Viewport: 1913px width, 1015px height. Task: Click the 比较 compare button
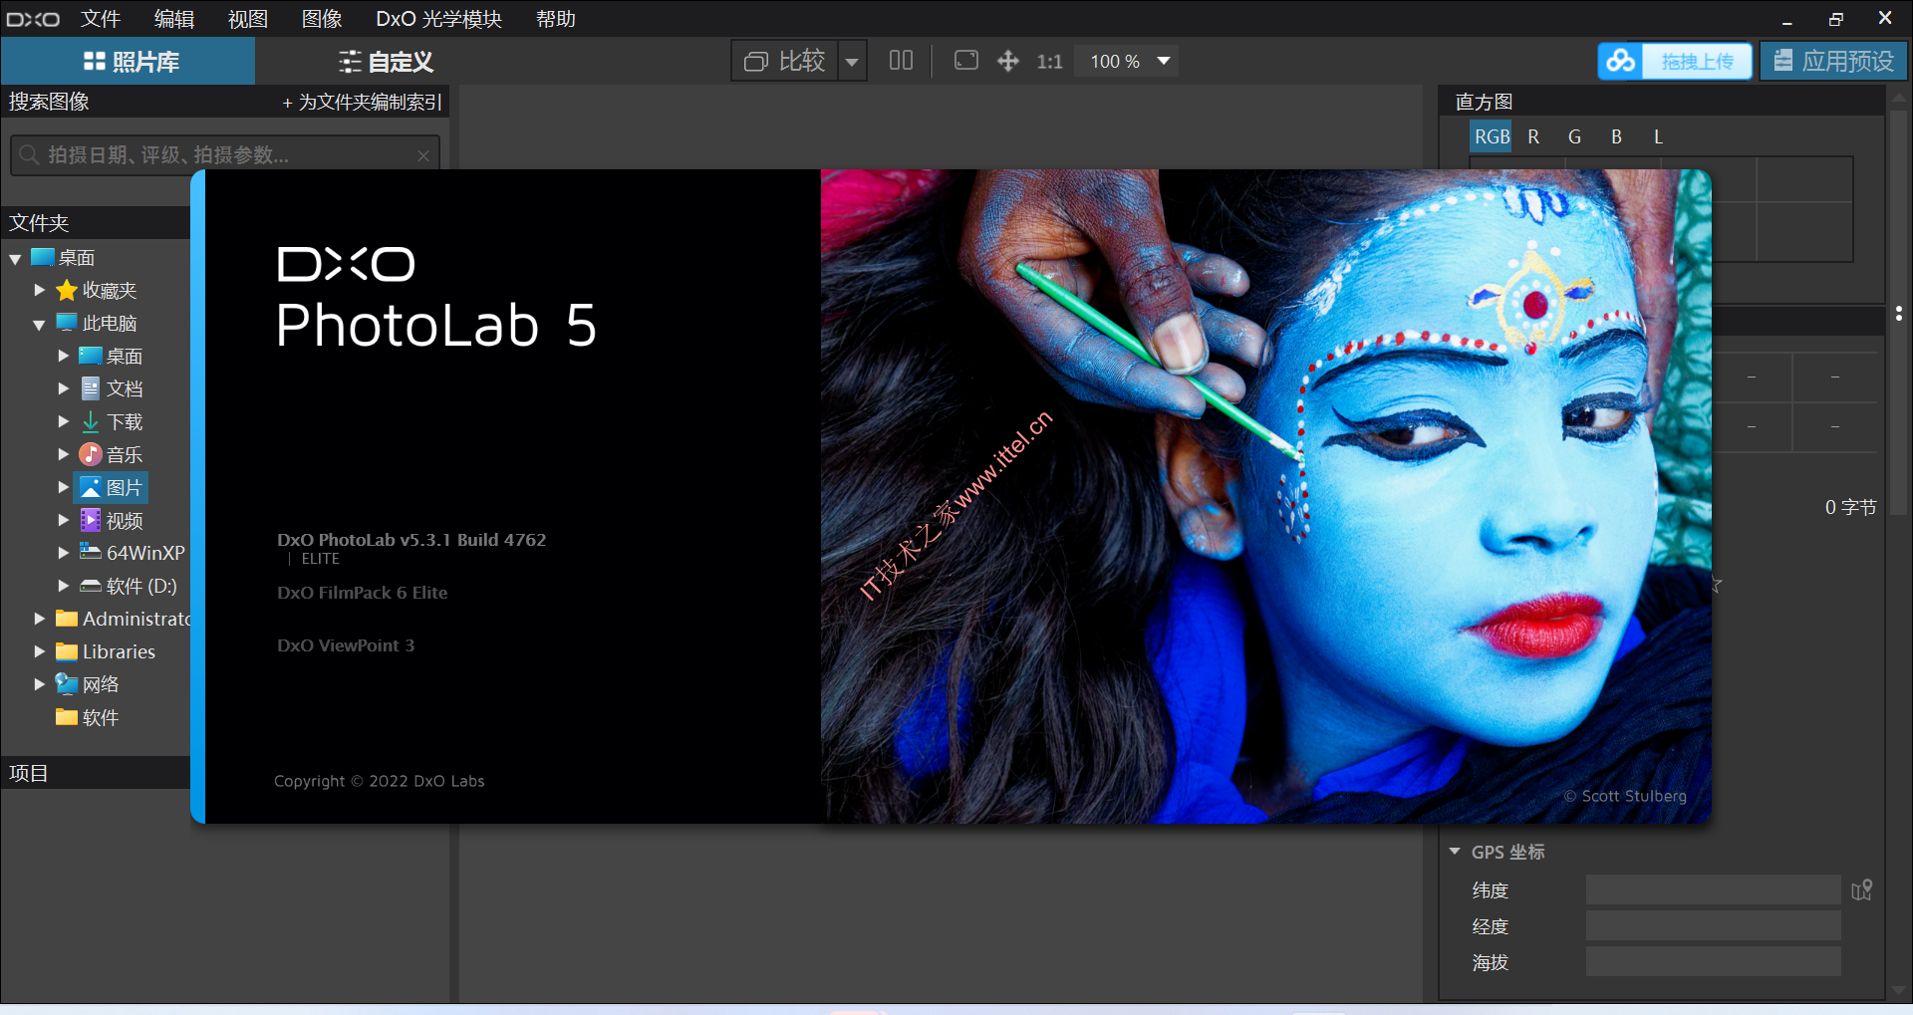coord(784,61)
